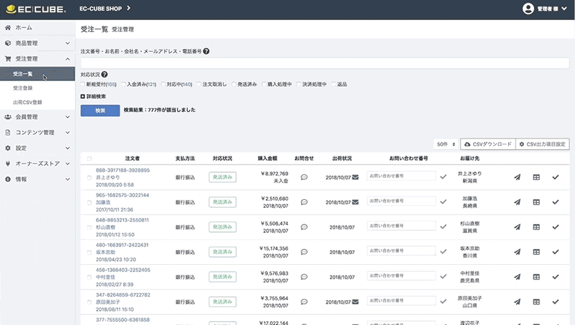575x325 pixels.
Task: Open order 965-1682575-3022144 link
Action: [122, 195]
